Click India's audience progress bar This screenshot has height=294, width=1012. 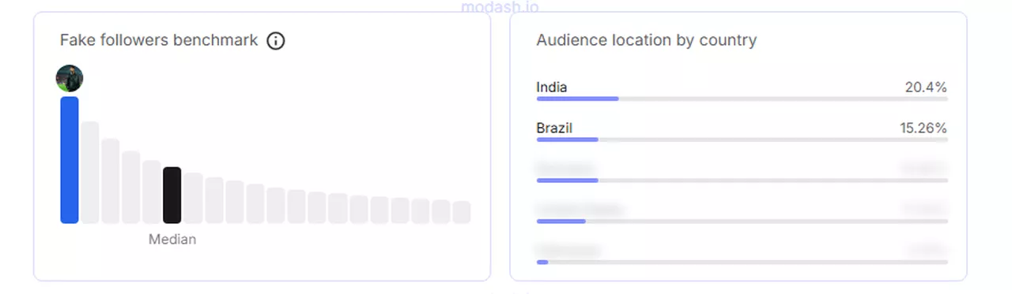pos(742,99)
